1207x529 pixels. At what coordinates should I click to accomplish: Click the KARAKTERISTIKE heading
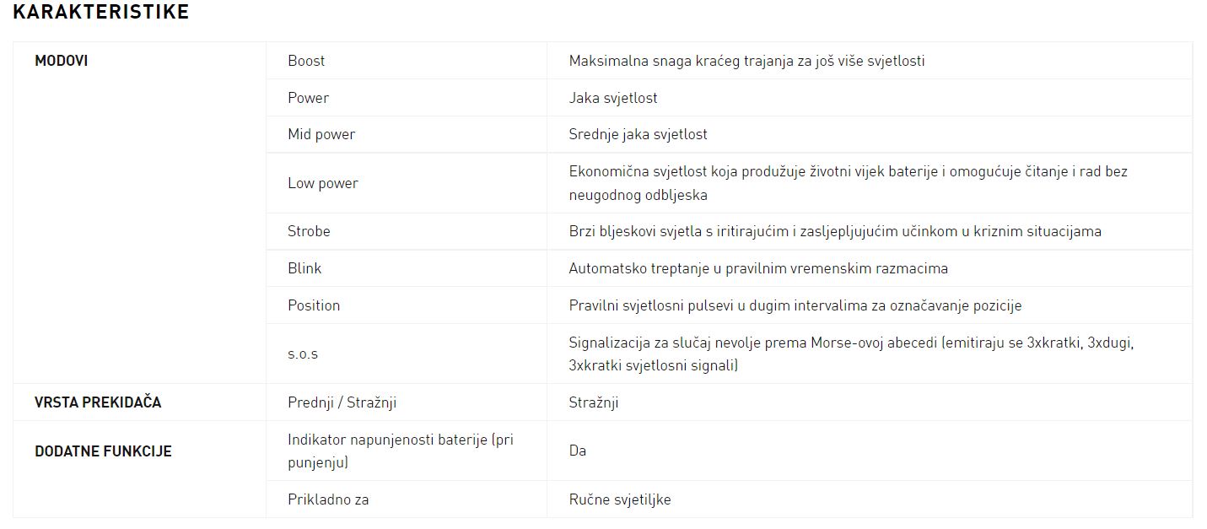[101, 12]
